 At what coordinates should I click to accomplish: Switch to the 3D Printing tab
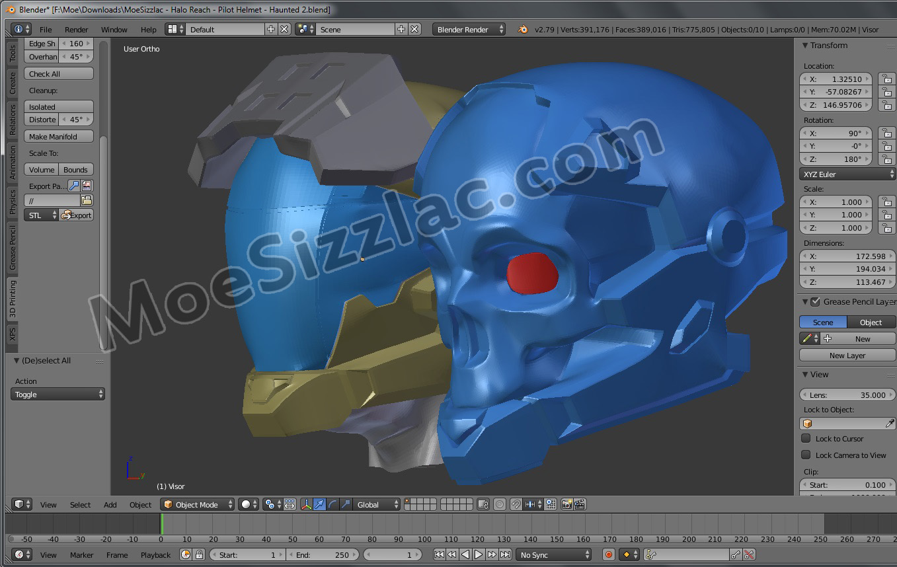(x=12, y=299)
